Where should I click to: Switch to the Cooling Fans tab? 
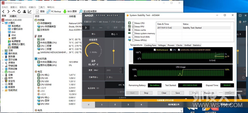pyautogui.click(x=150, y=45)
